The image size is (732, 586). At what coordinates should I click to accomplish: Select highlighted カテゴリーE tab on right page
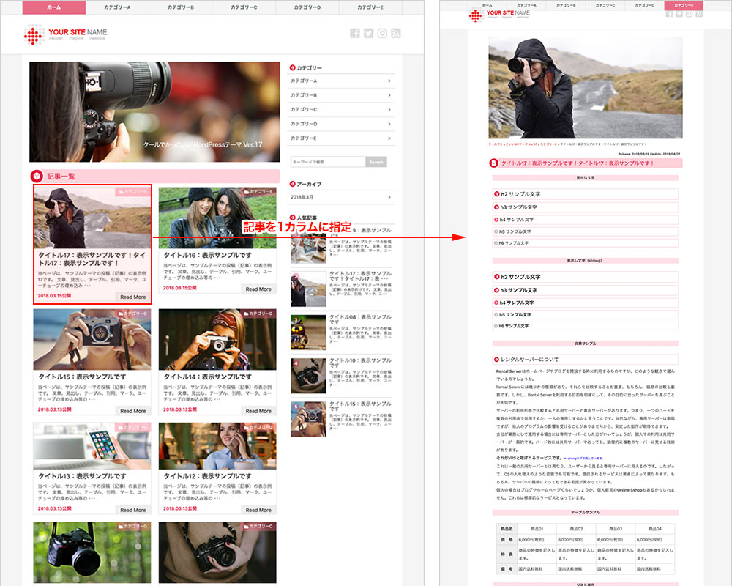(x=684, y=5)
